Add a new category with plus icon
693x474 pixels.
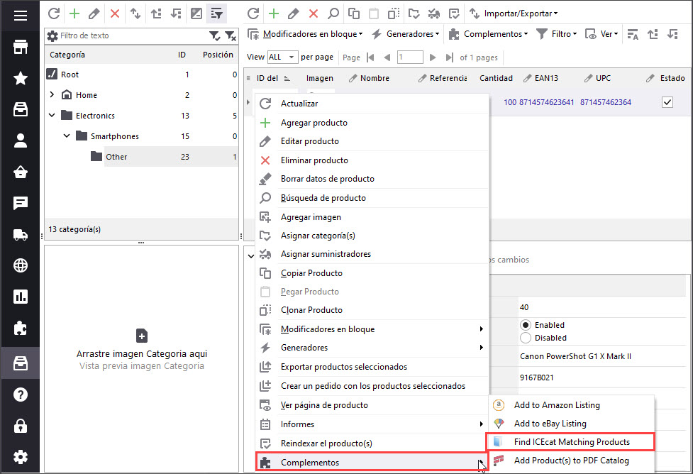tap(74, 13)
